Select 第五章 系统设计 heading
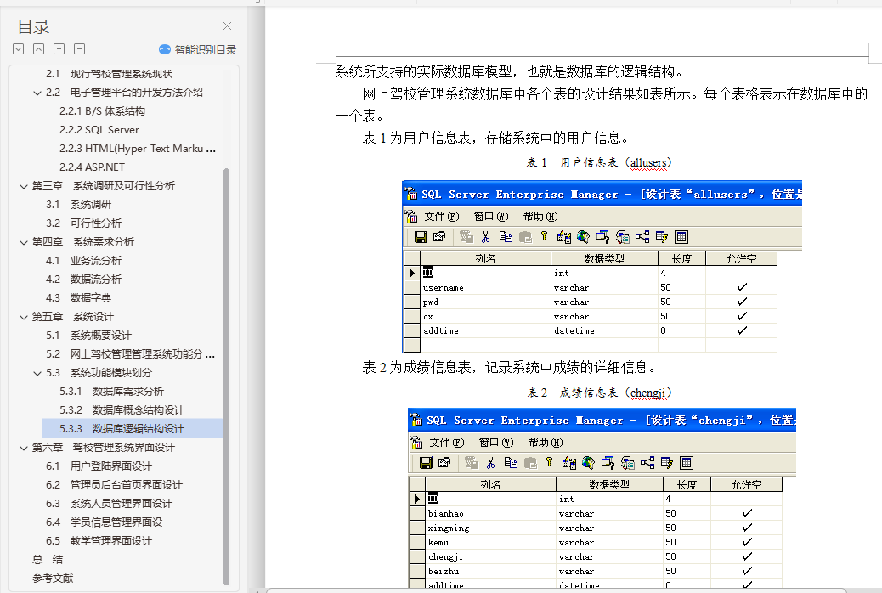 tap(72, 316)
